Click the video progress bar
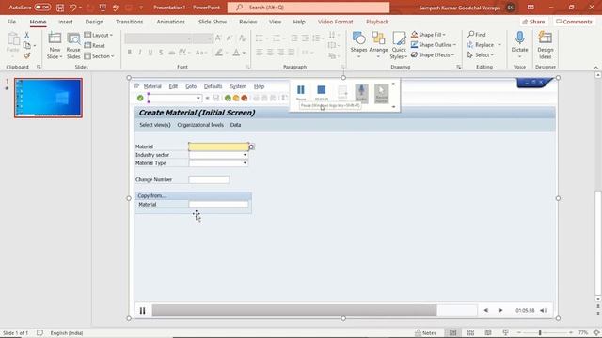 pyautogui.click(x=314, y=311)
